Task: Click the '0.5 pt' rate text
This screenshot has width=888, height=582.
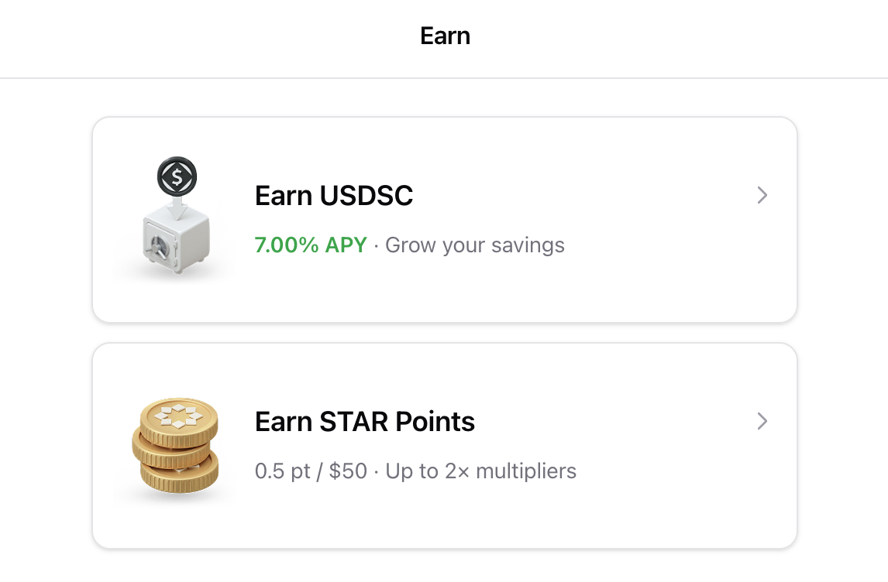Action: [283, 471]
